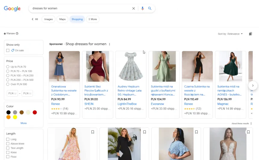Image resolution: width=259 pixels, height=160 pixels.
Task: Filter by black color swatch
Action: coord(8,112)
